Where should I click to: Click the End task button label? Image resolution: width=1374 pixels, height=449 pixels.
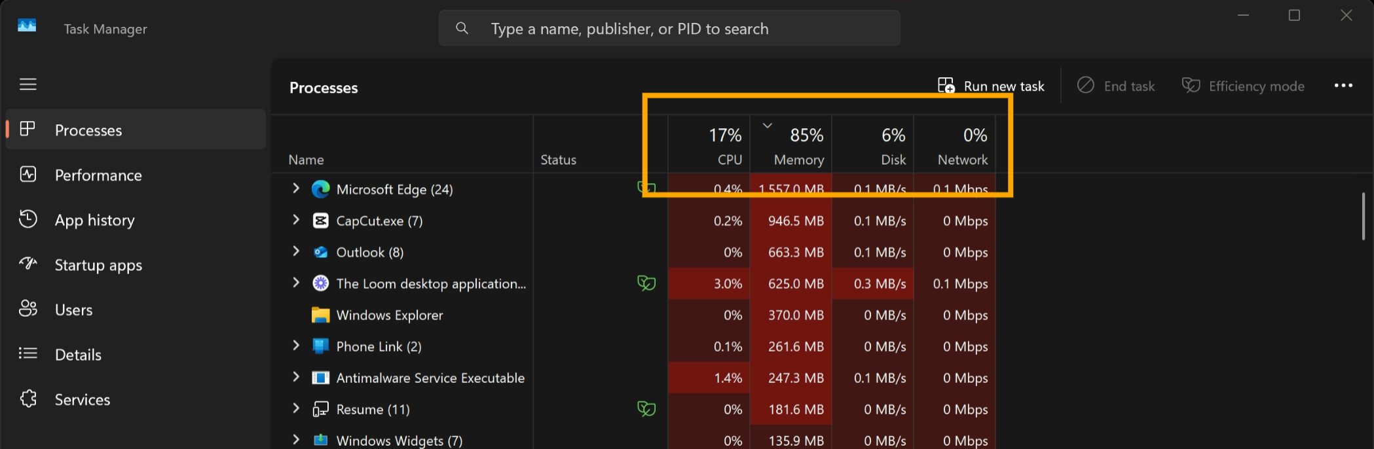[x=1129, y=86]
